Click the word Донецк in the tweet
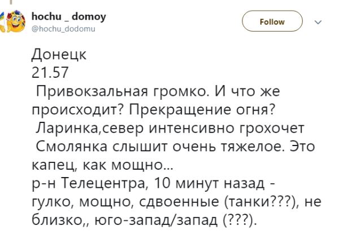 [59, 55]
